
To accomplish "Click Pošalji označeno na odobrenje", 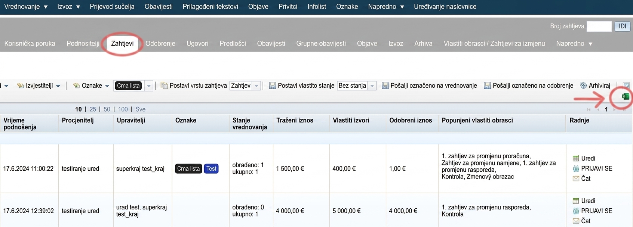I will [x=533, y=85].
